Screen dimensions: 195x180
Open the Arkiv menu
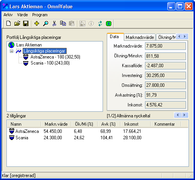coord(8,15)
